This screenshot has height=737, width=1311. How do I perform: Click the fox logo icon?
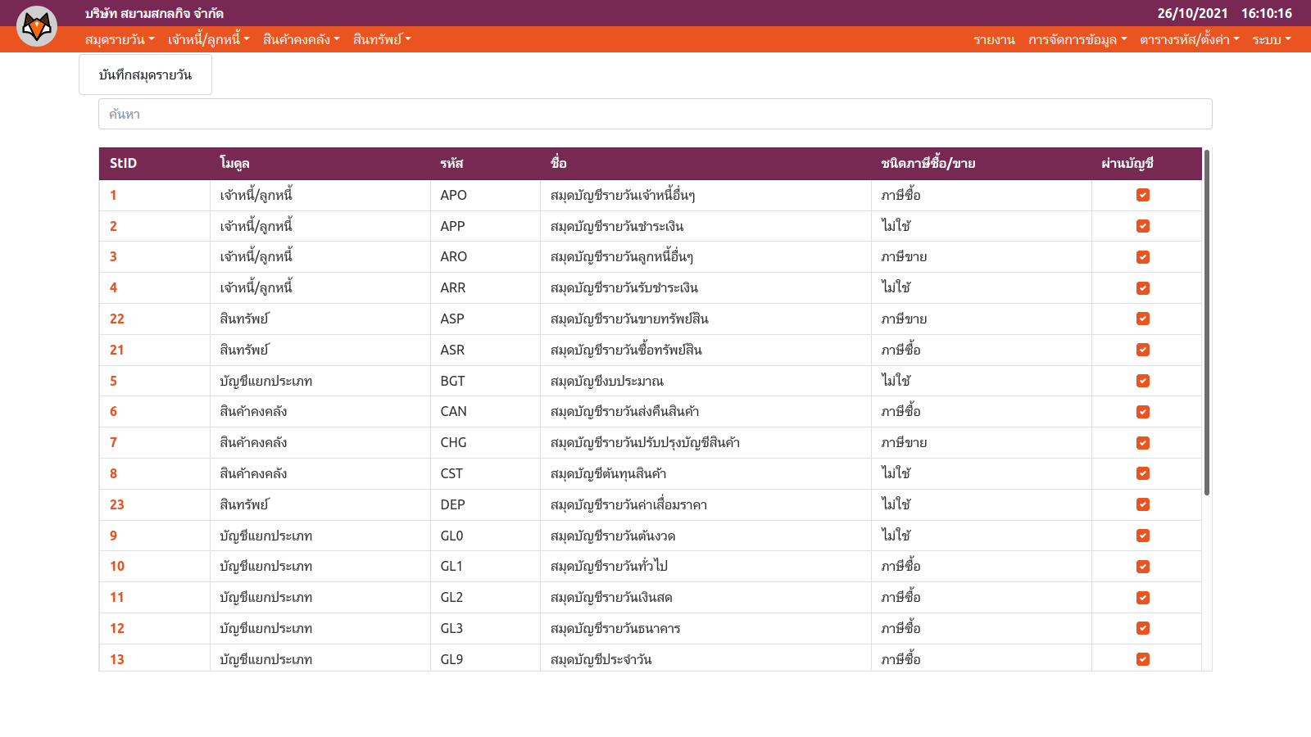pos(37,26)
